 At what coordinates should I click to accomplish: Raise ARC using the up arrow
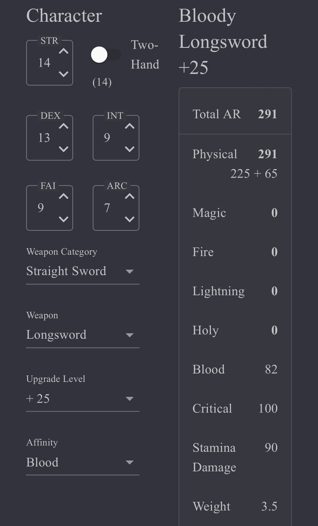[x=130, y=197]
